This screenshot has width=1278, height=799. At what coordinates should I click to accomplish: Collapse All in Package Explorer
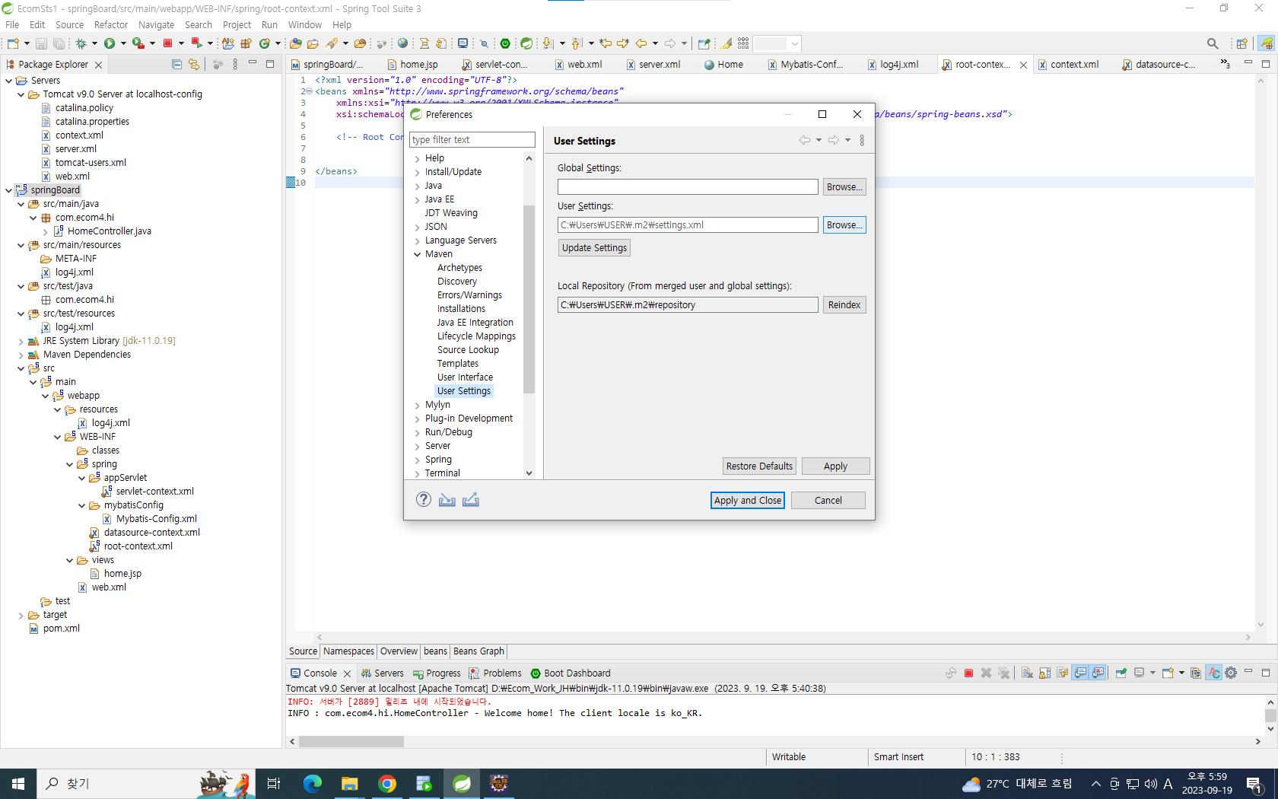point(176,65)
